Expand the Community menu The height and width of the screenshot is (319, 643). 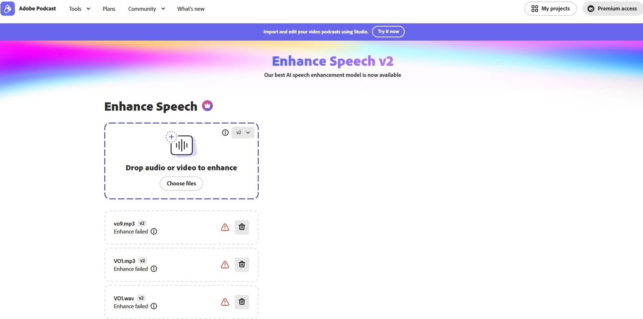coord(146,9)
